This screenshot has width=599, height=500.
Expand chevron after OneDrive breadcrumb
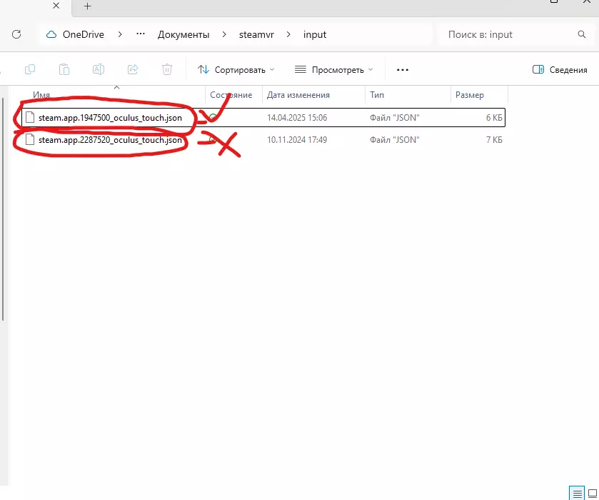(x=120, y=34)
